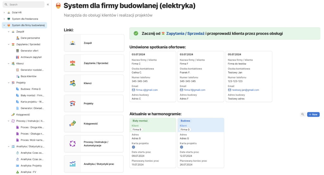Open the Projekty link card
324x175 pixels.
coord(94,103)
